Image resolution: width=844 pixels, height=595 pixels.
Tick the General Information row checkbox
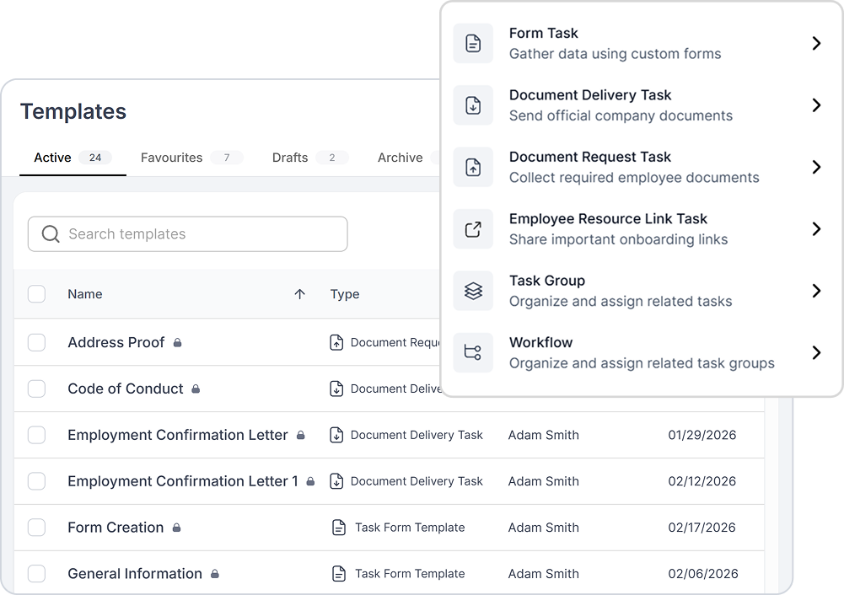pos(36,573)
